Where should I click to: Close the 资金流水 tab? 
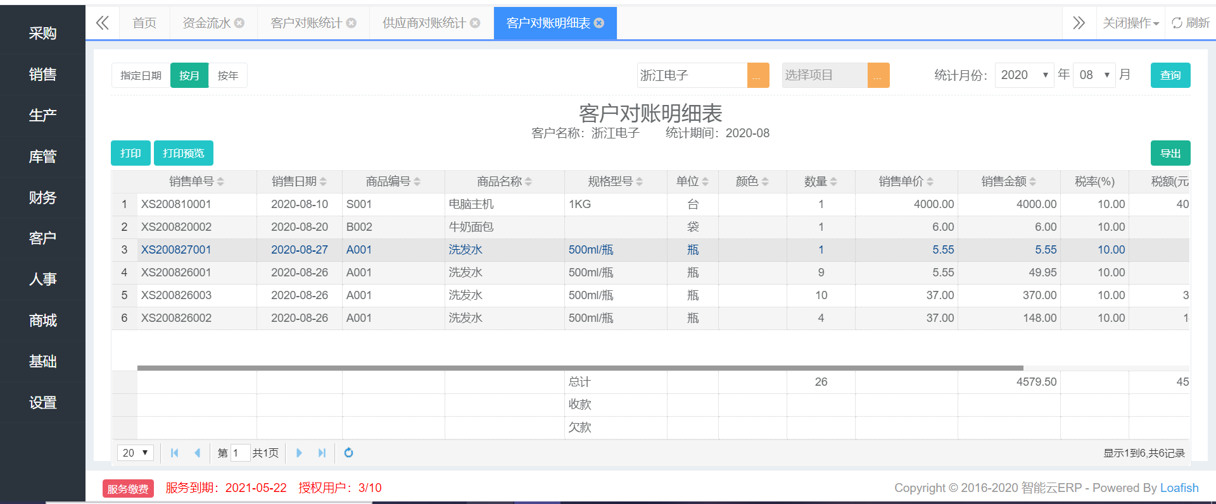(x=239, y=23)
